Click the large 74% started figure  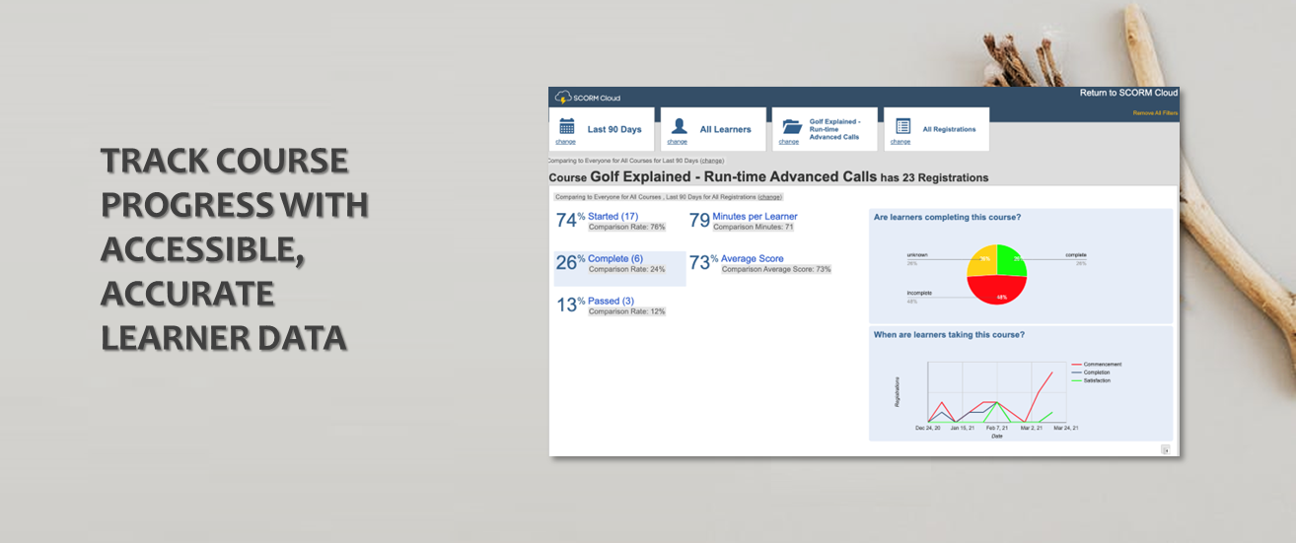[570, 220]
